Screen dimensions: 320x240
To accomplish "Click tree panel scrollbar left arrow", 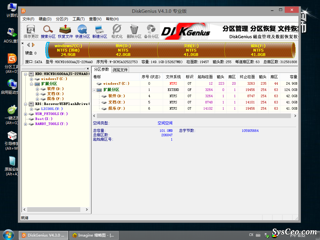I will 24,210.
